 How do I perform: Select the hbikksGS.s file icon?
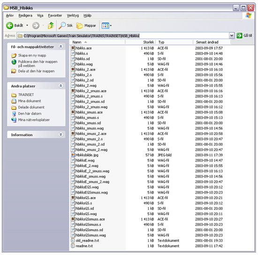(73, 203)
